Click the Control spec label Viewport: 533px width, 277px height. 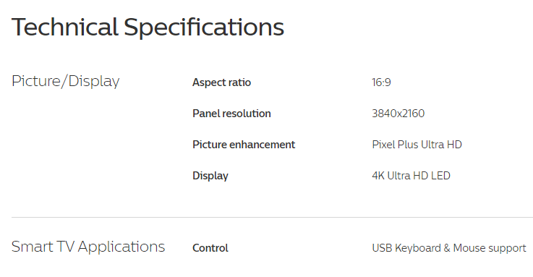210,248
